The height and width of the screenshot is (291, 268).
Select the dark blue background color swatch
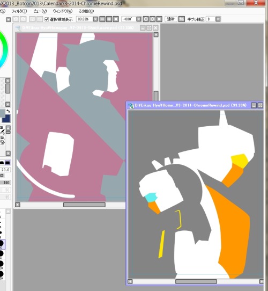(x=7, y=119)
